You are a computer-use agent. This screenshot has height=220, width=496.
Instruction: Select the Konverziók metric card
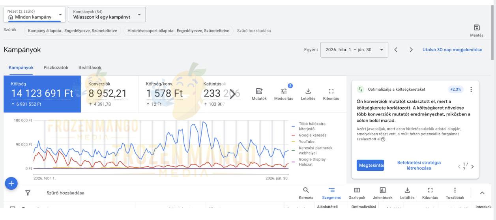point(110,94)
